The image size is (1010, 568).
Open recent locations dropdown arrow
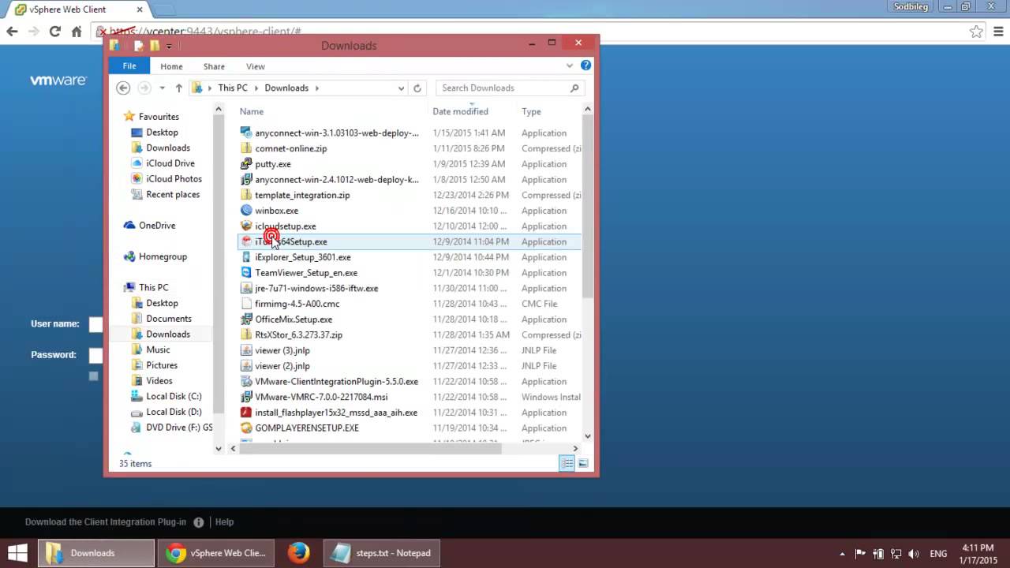pos(162,88)
